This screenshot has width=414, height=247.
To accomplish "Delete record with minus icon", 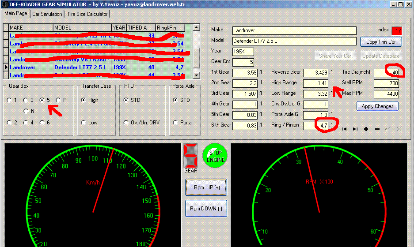I will (377, 129).
